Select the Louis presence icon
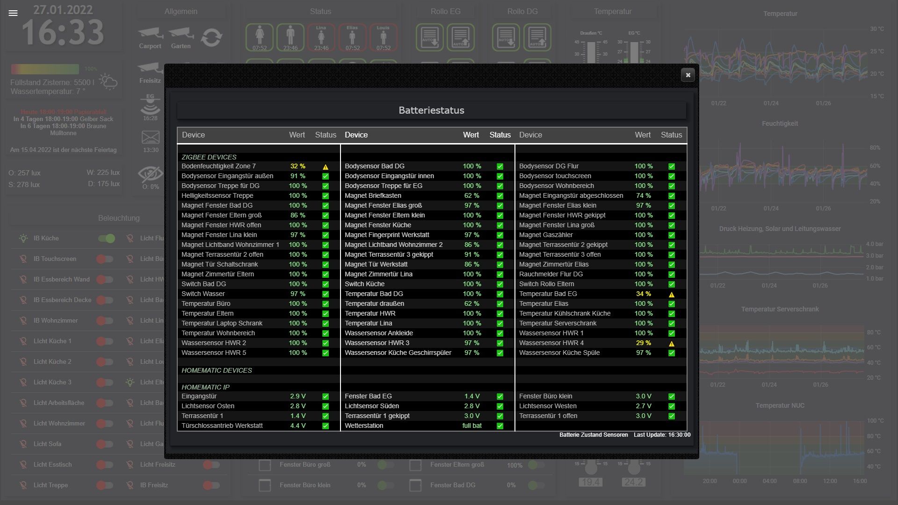 (383, 37)
